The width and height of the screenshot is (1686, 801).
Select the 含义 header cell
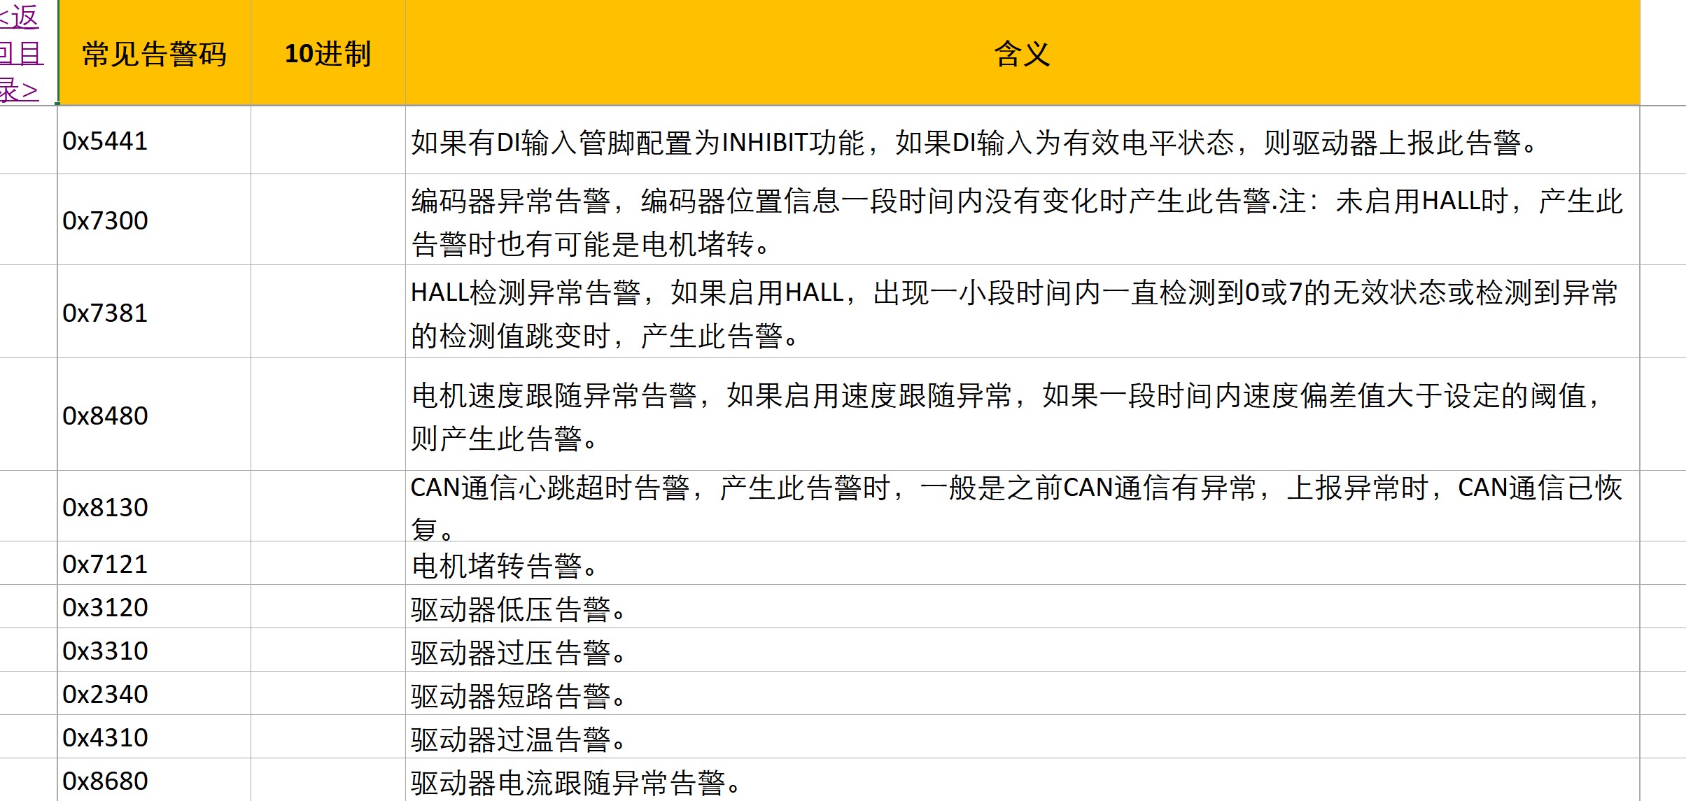(1022, 54)
